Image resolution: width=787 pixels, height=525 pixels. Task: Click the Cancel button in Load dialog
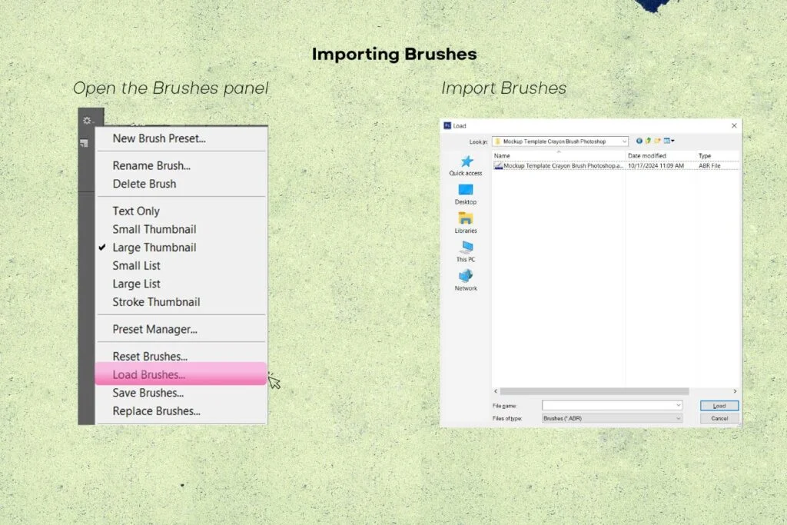tap(719, 418)
